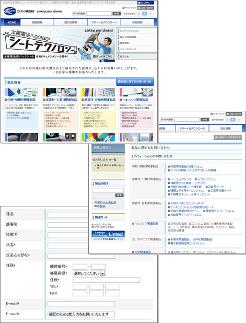Open the 産業材・工業材関連製品 card heading
The image size is (246, 323).
(x=60, y=100)
